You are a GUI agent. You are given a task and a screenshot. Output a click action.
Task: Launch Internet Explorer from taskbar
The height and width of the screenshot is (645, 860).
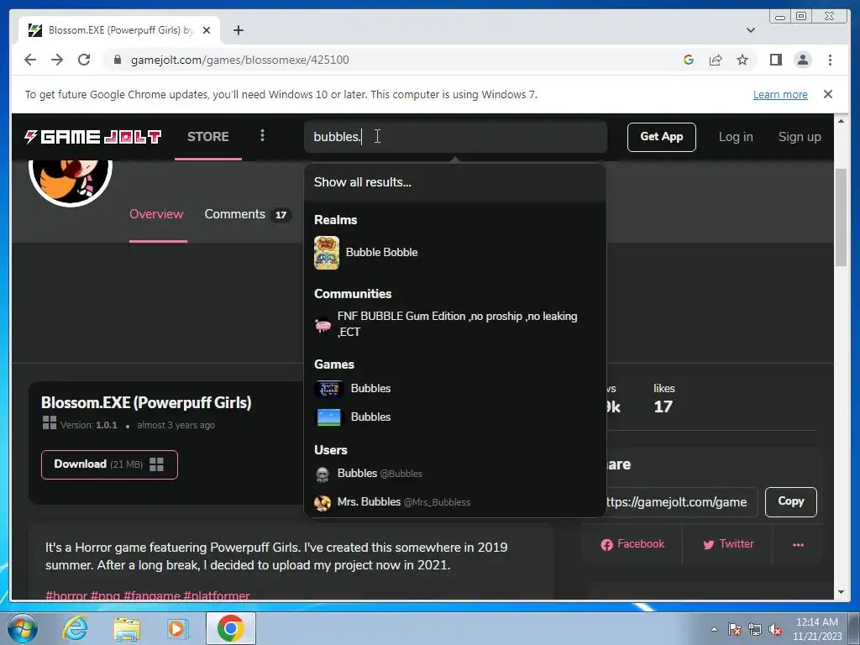coord(75,628)
